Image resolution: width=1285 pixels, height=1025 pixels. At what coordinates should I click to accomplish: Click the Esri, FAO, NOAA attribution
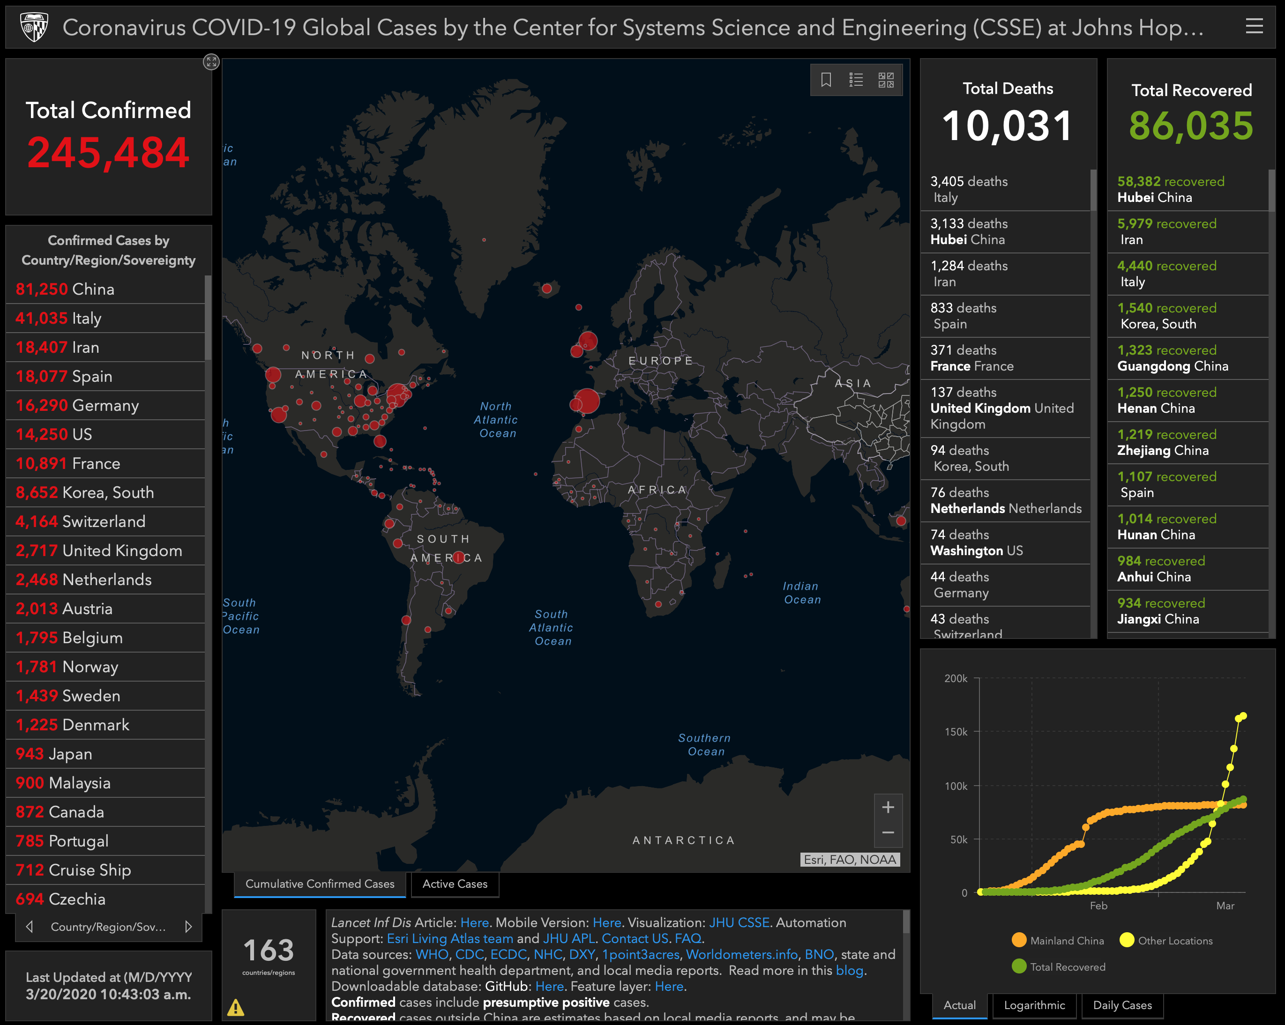pos(850,860)
